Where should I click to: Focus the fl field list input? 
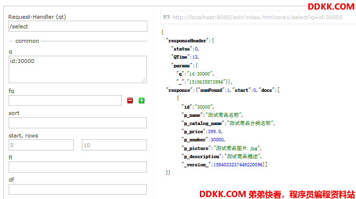[78, 167]
